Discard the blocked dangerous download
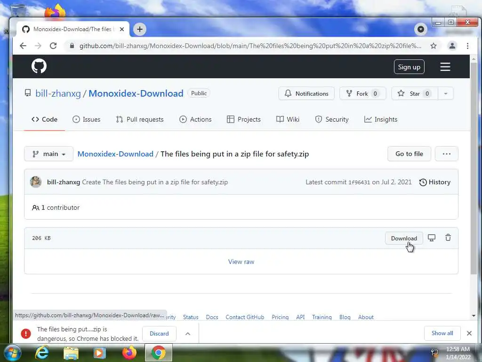Viewport: 482px width, 362px height. coord(159,333)
